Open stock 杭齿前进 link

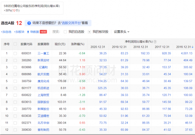[43, 88]
